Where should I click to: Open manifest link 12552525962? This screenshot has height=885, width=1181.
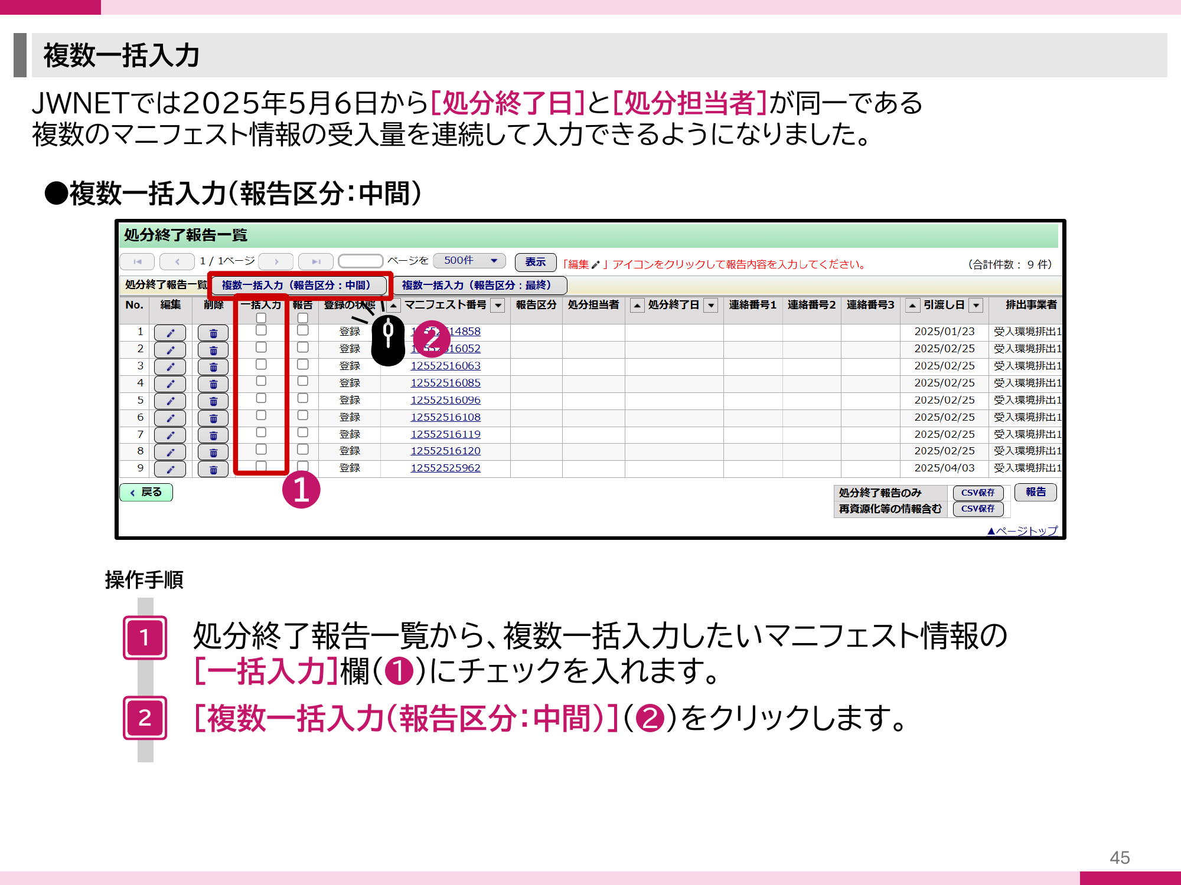446,468
